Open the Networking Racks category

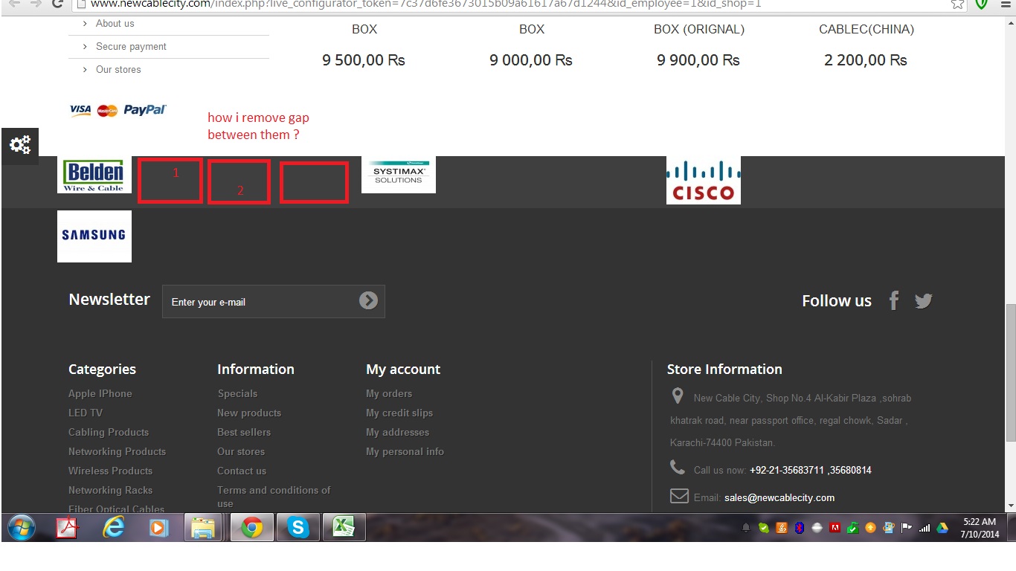click(111, 490)
